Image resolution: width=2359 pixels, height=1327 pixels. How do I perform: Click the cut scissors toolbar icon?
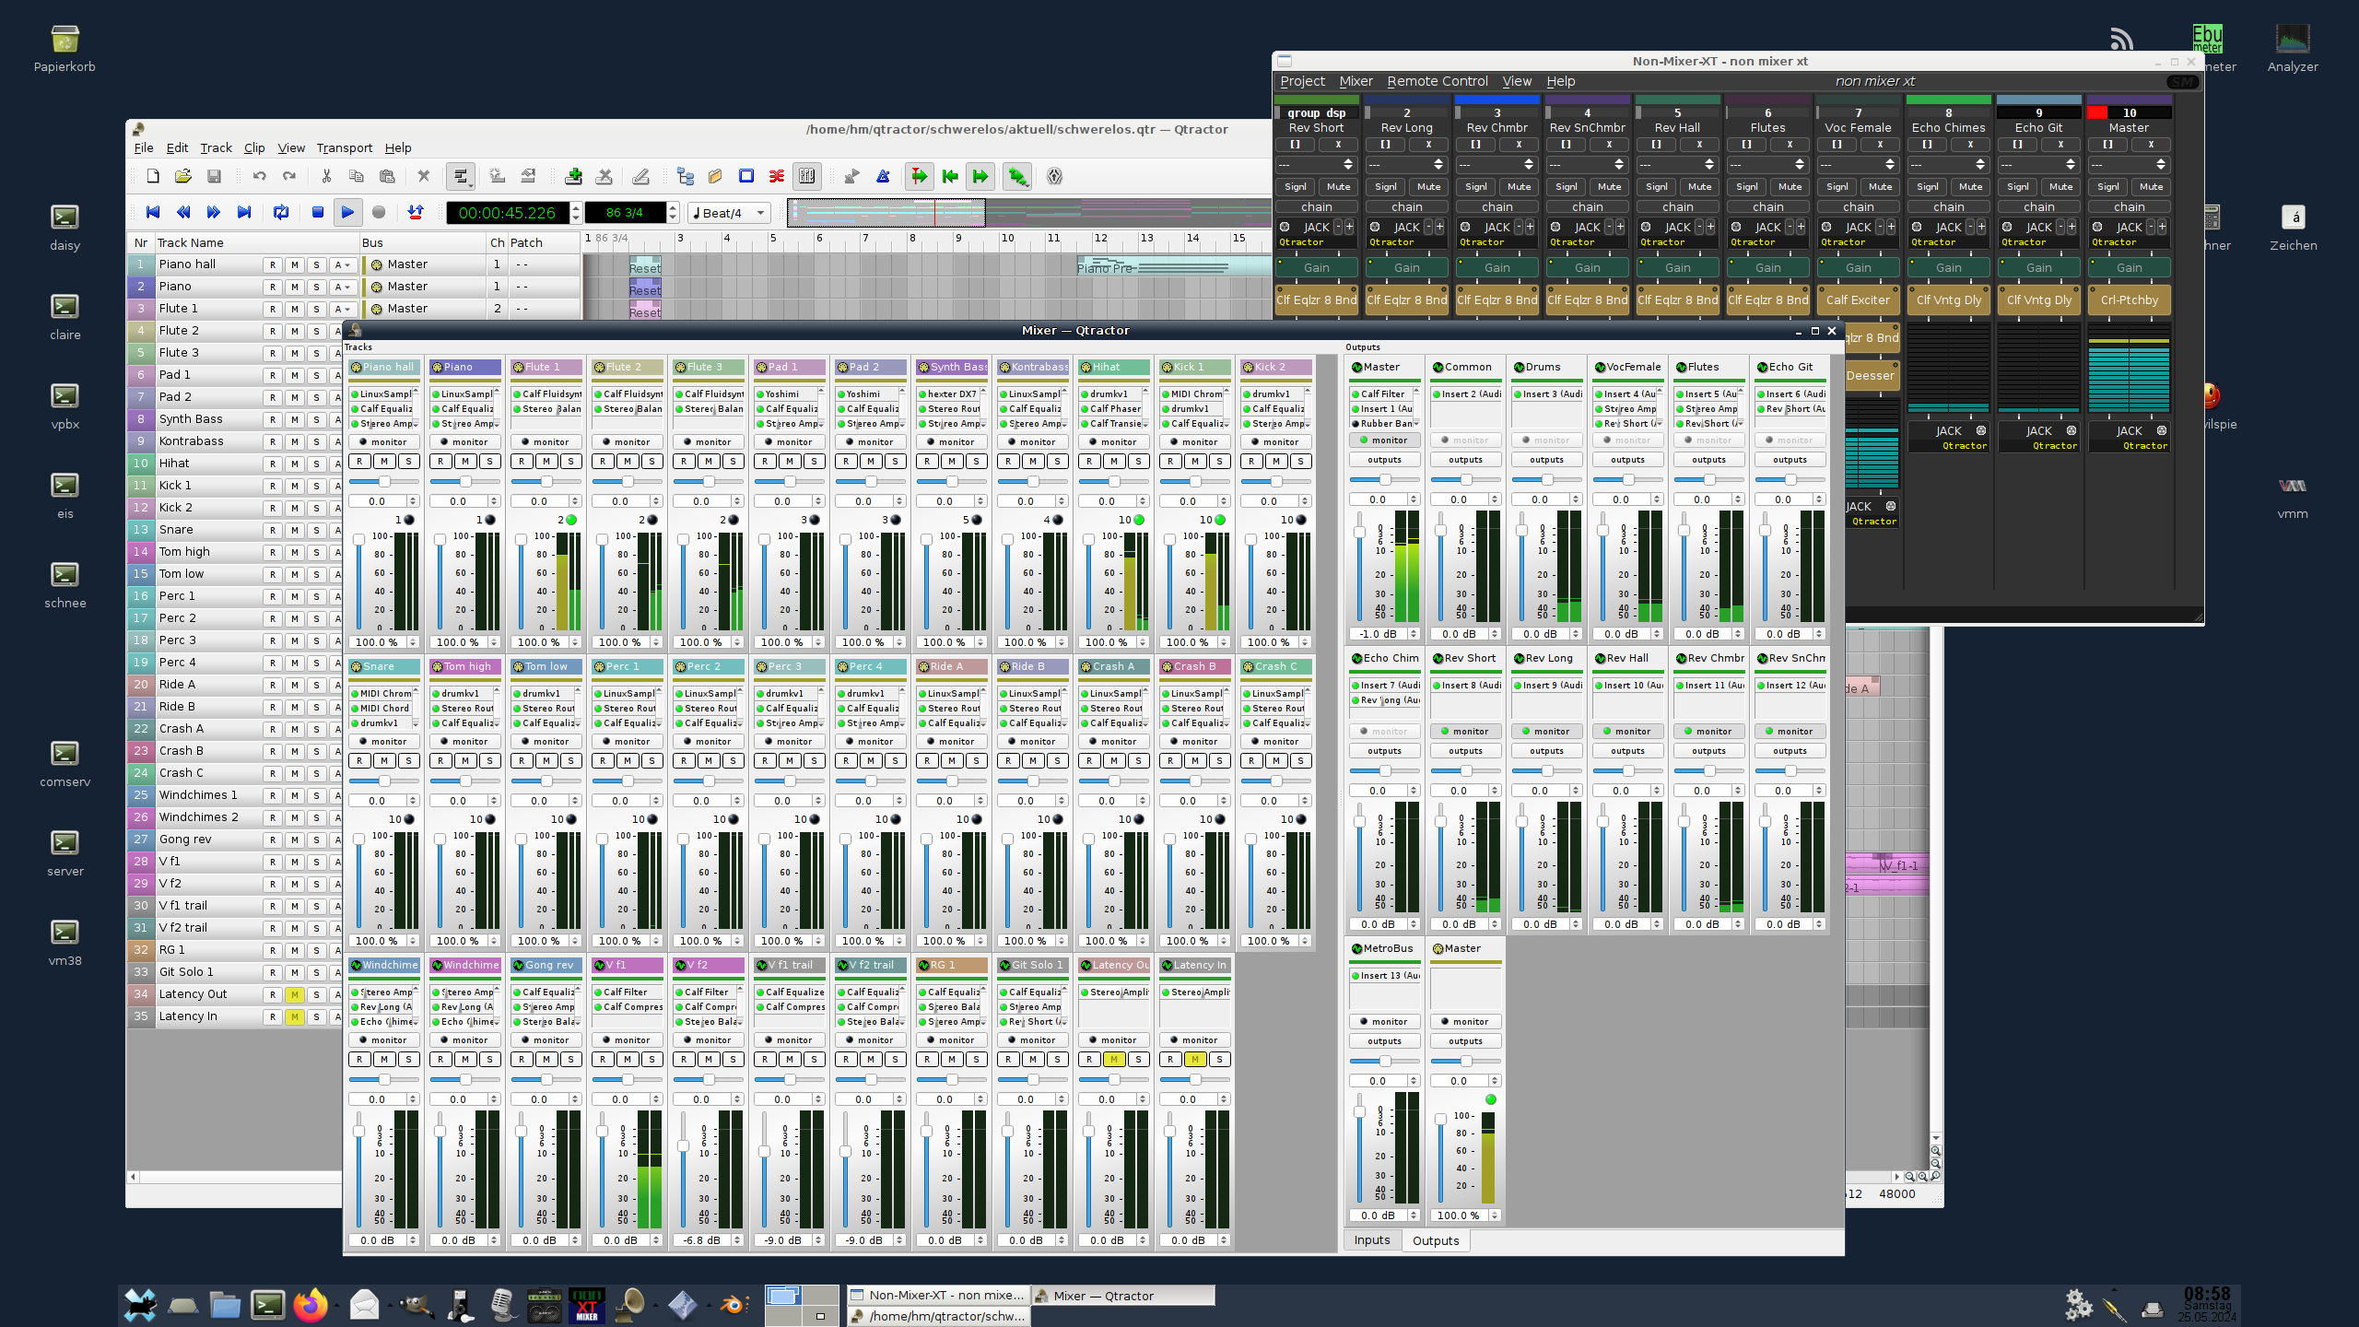325,176
